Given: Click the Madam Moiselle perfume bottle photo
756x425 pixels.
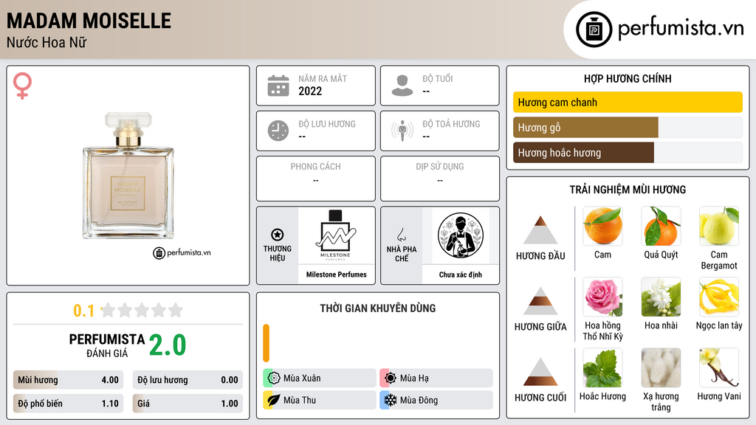Looking at the screenshot, I should [x=128, y=176].
